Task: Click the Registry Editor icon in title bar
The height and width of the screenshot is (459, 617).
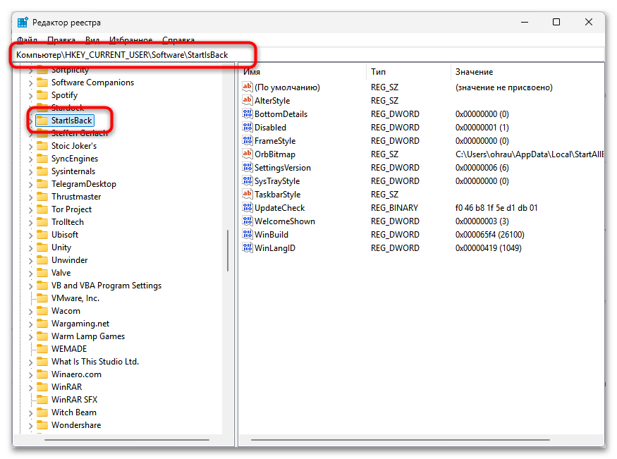Action: (x=20, y=22)
